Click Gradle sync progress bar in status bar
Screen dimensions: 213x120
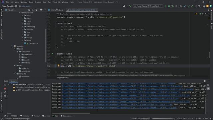(x=162, y=119)
